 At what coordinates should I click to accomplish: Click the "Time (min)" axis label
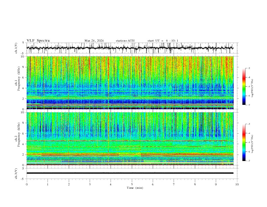click(x=135, y=188)
